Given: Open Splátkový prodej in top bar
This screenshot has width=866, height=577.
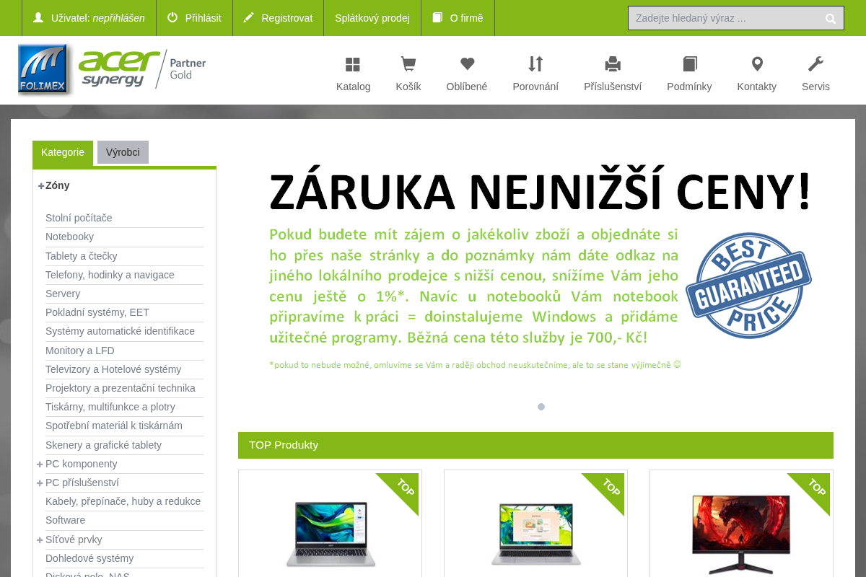Looking at the screenshot, I should tap(372, 18).
